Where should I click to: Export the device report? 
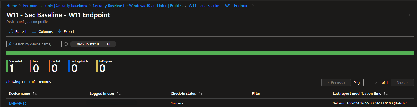(x=66, y=31)
